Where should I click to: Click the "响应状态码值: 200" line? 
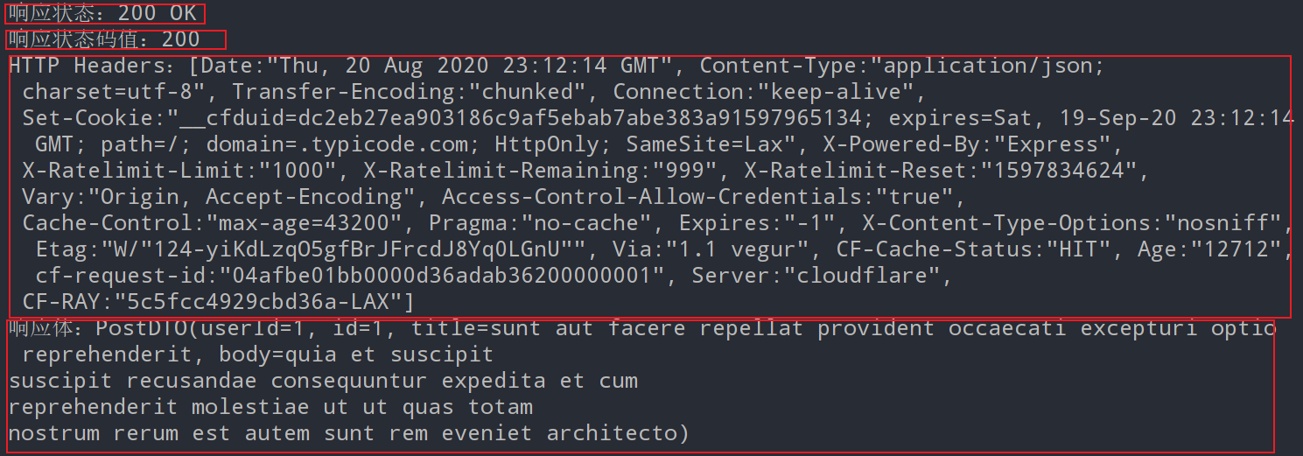[x=104, y=39]
